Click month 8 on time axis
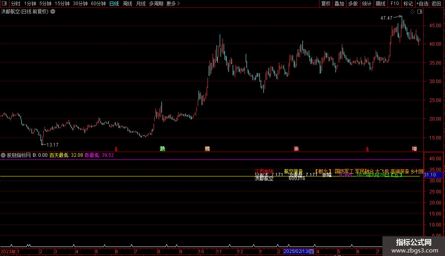Image resolution: width=445 pixels, height=256 pixels. tap(159, 251)
